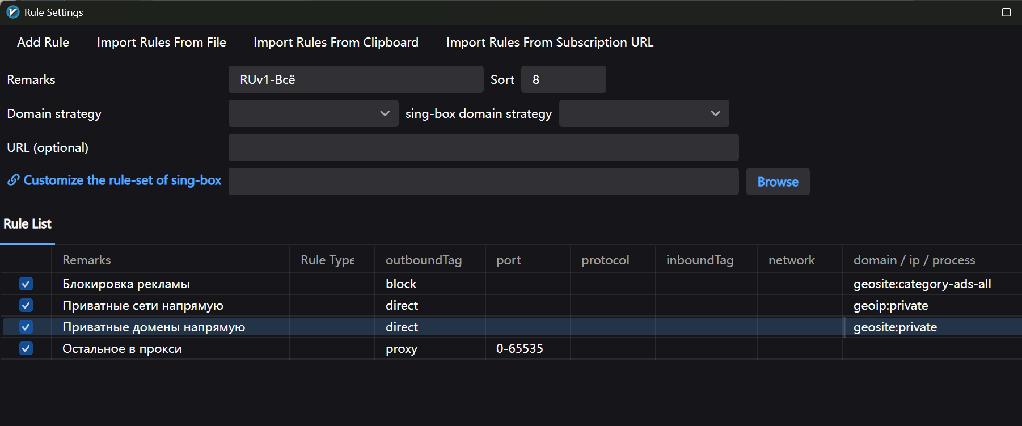This screenshot has width=1022, height=426.
Task: Focus the URL (optional) input field
Action: pos(483,147)
